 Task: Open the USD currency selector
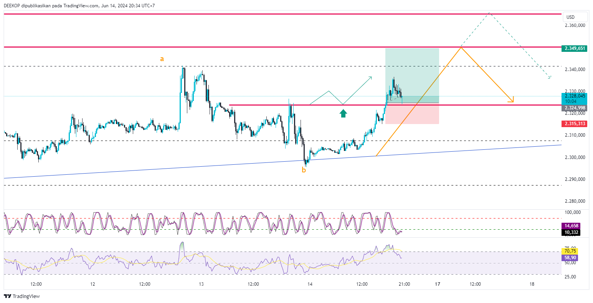click(575, 17)
